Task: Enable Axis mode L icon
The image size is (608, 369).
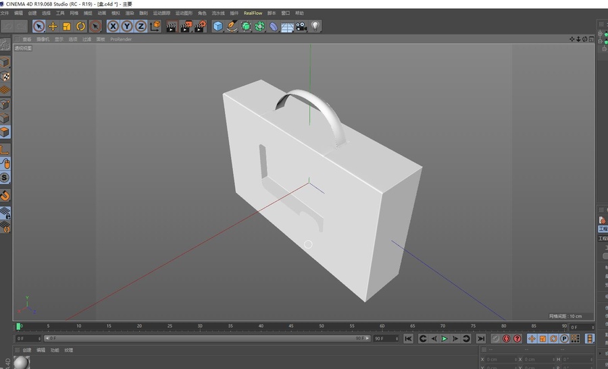Action: (5, 150)
